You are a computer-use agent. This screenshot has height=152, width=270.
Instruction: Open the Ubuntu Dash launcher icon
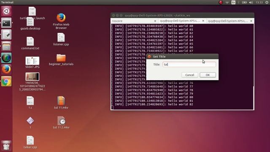click(6, 11)
